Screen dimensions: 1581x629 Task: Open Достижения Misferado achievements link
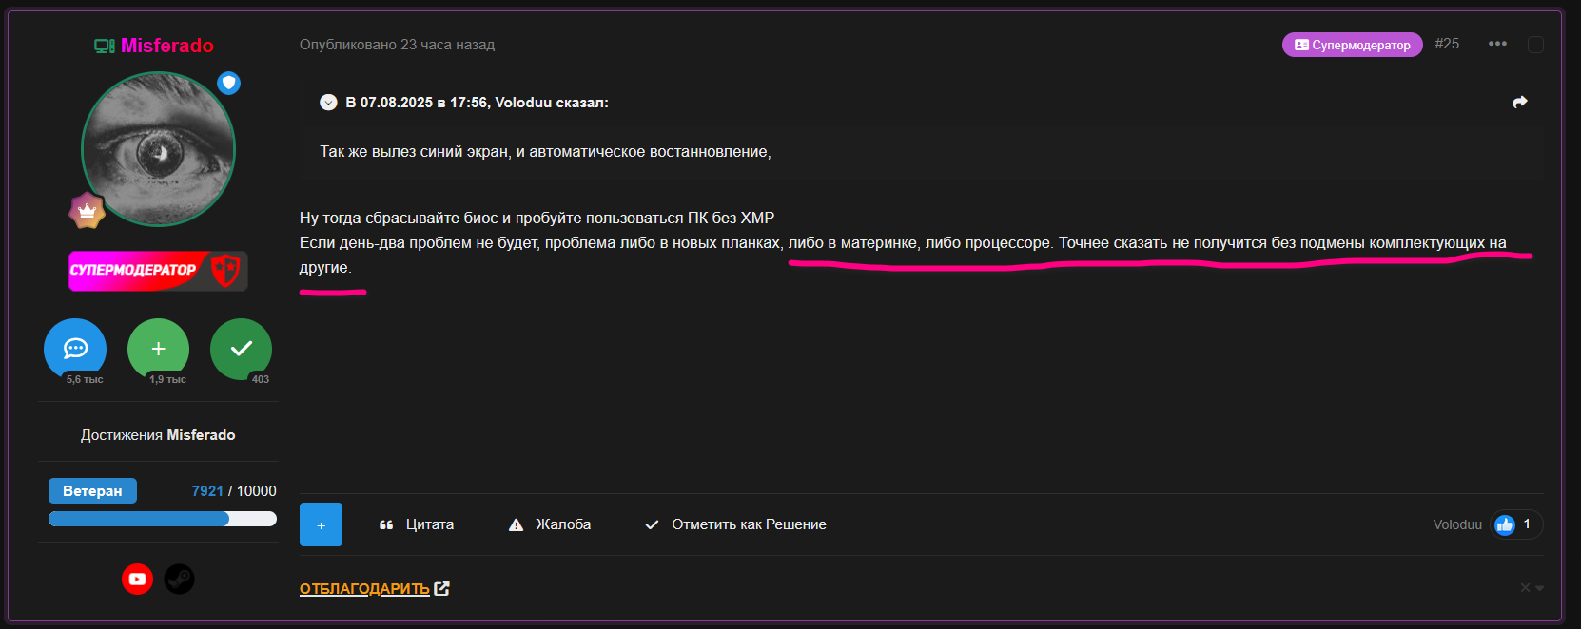pyautogui.click(x=158, y=435)
